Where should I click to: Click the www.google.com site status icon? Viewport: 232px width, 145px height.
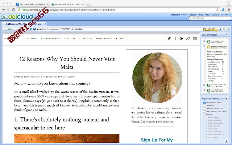tap(208, 42)
